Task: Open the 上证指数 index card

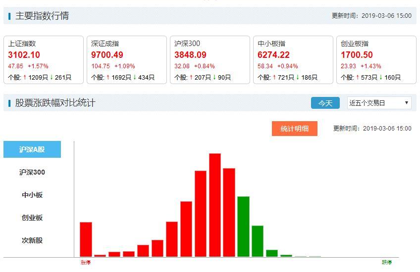Action: [44, 59]
